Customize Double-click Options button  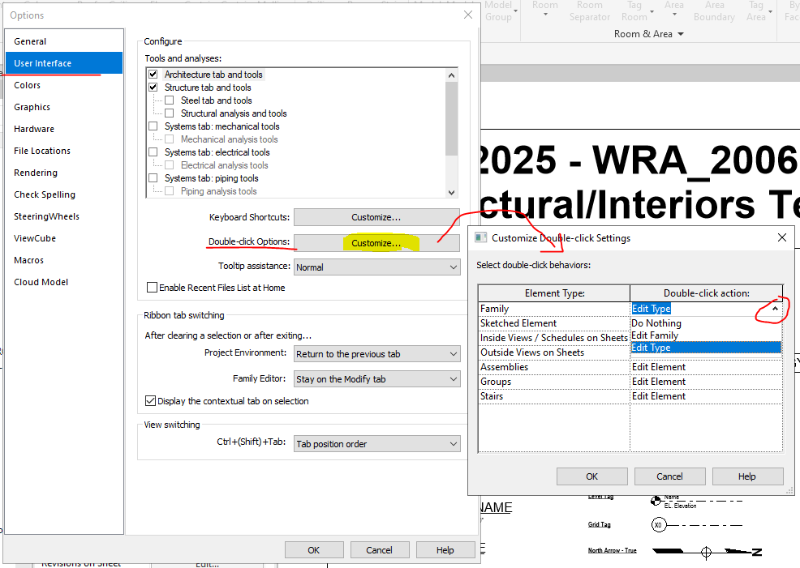click(376, 243)
